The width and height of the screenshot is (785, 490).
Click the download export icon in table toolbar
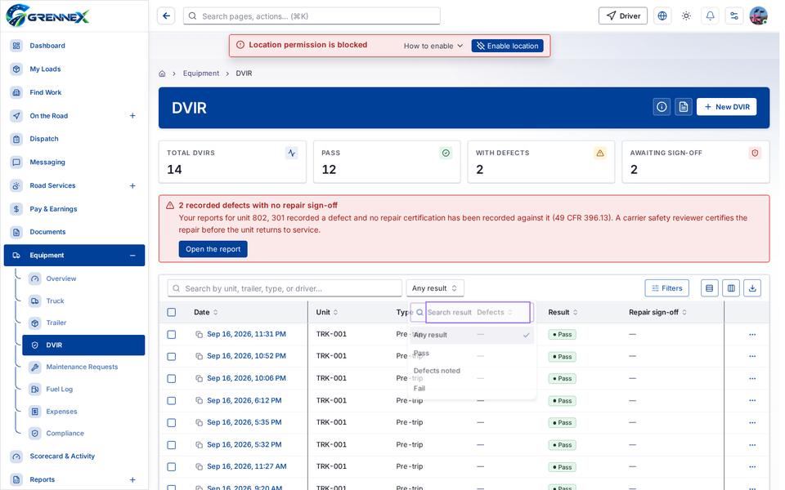(752, 288)
